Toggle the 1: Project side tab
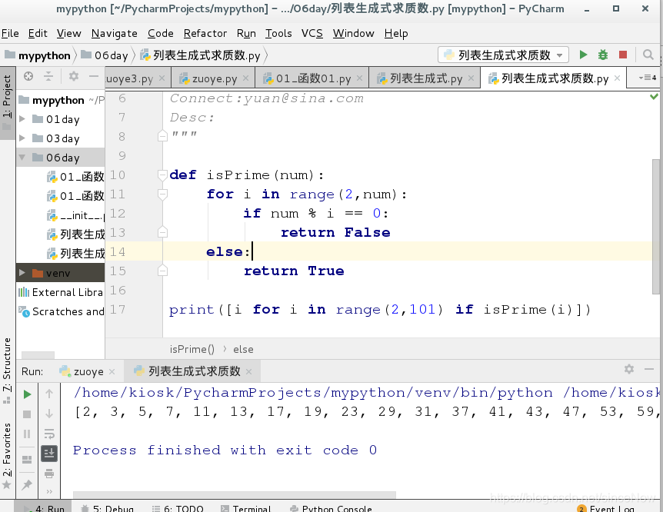Viewport: 663px width, 512px height. (7, 102)
